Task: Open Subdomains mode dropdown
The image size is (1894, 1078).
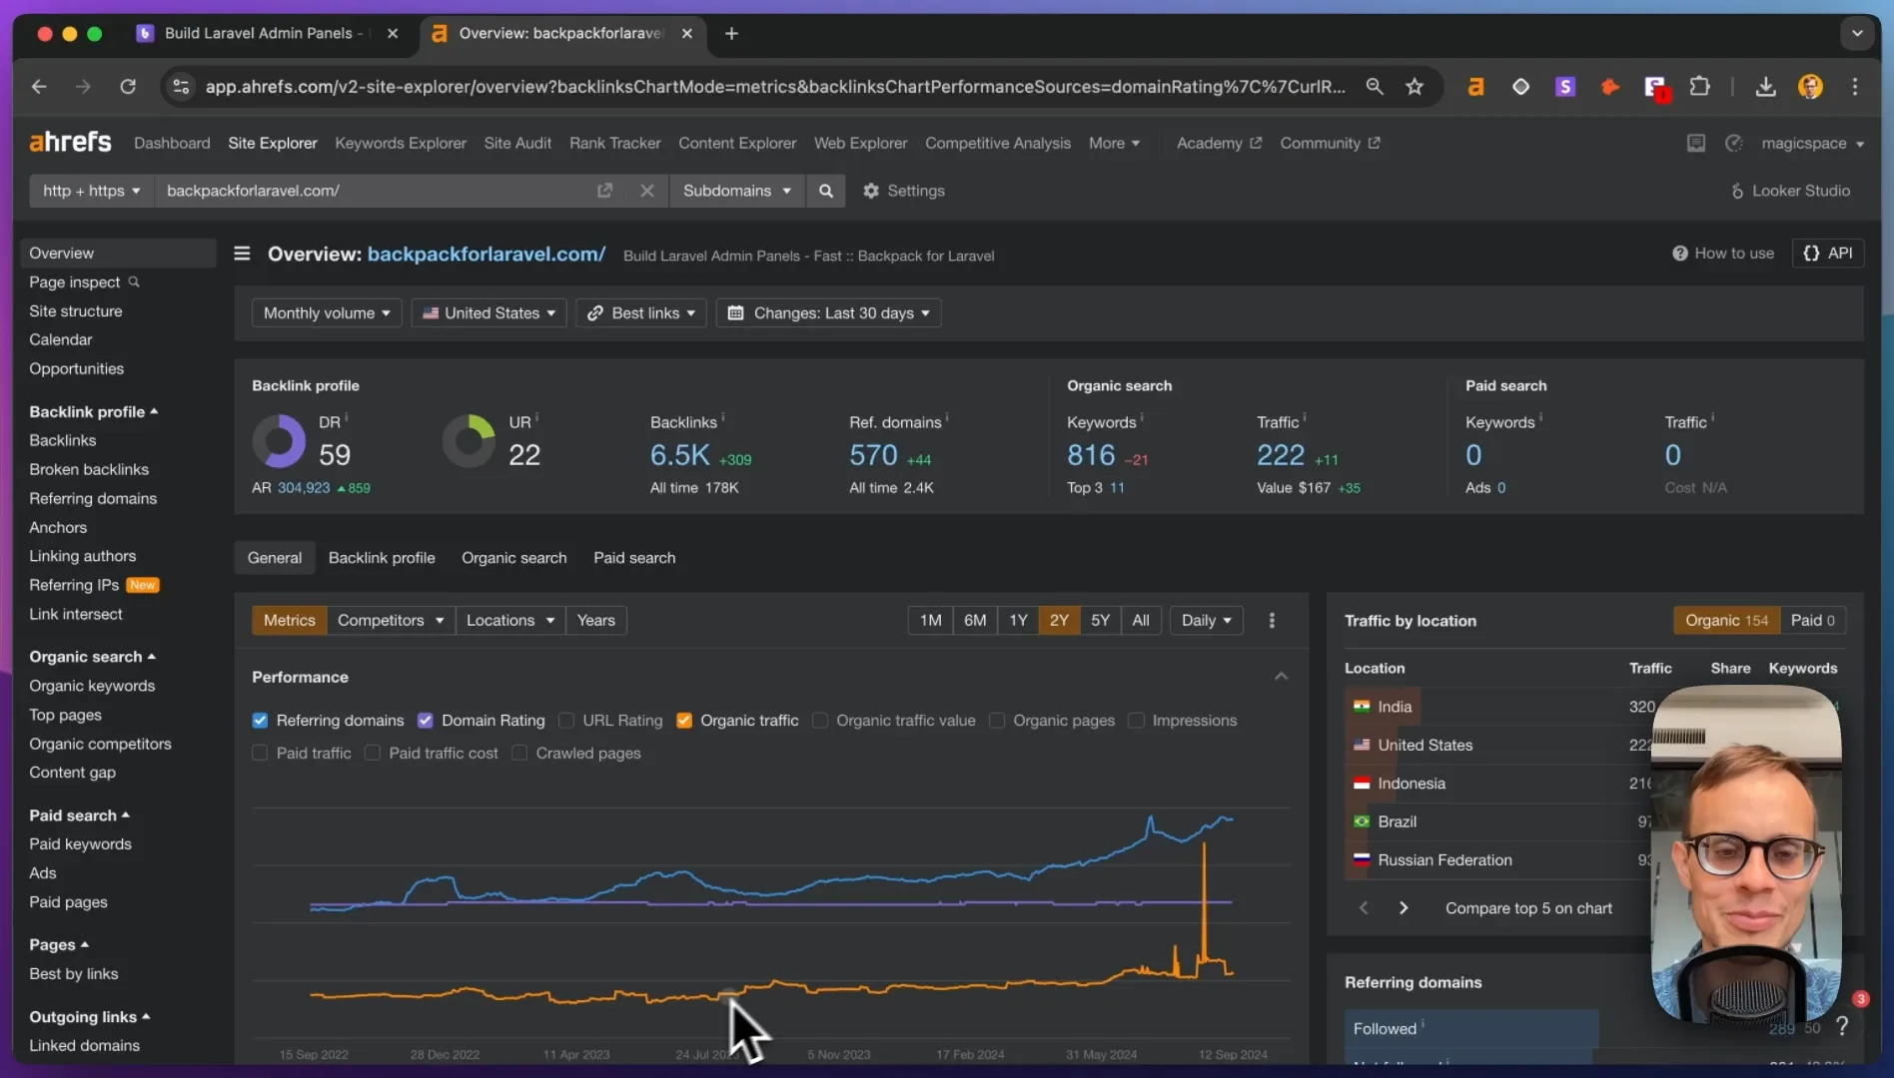Action: (736, 191)
